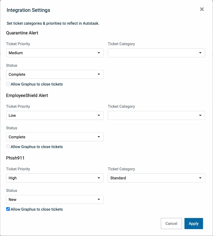Click the arrow icon on EmployeeShield Ticket Category

pos(200,115)
